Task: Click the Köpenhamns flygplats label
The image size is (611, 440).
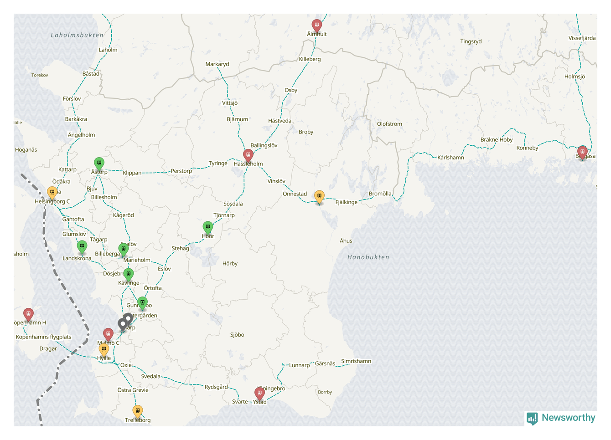Action: pos(43,337)
